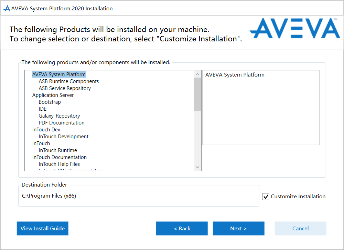Click the component list scrollbar thumb
This screenshot has height=250, width=344.
pyautogui.click(x=197, y=94)
